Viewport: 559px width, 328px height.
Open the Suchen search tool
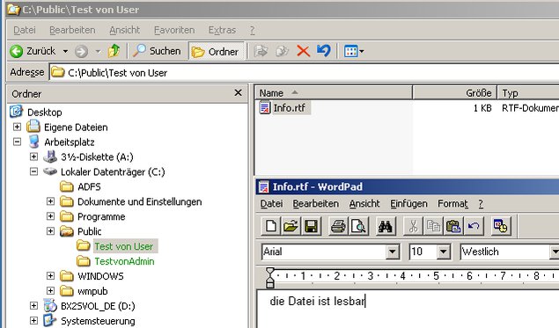[x=157, y=51]
